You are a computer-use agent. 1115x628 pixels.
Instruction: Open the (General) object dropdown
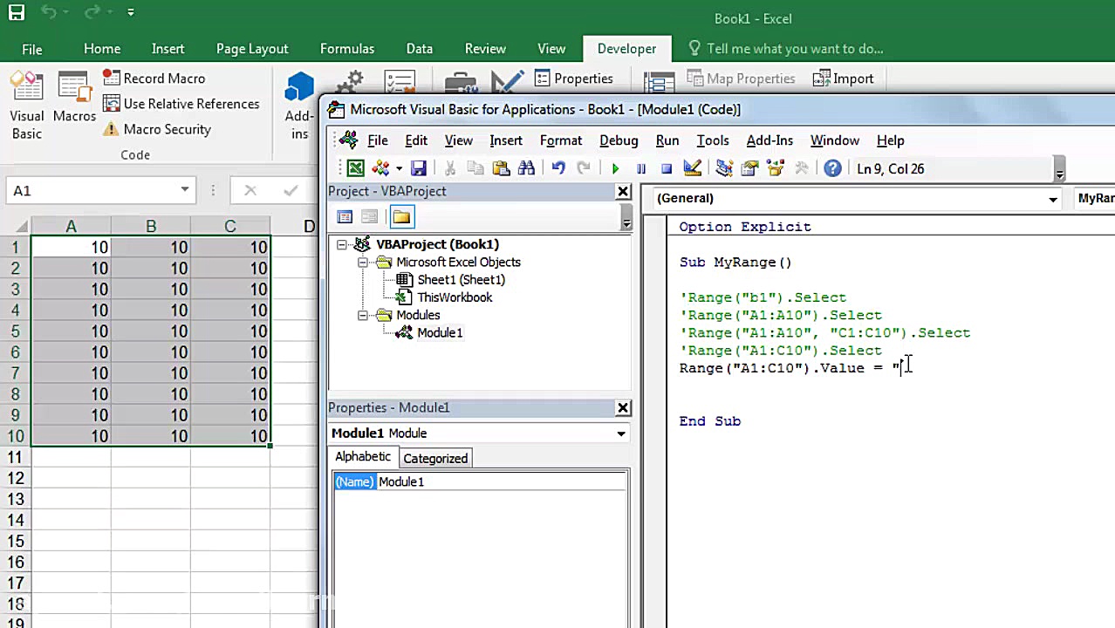coord(1053,199)
